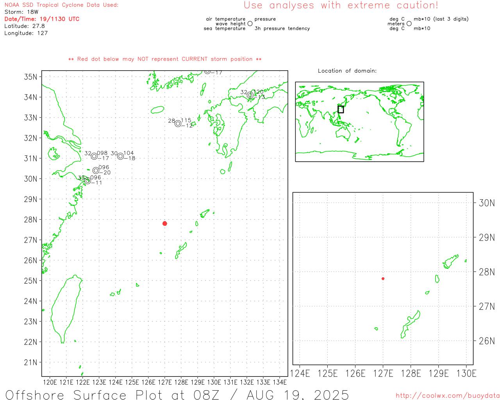Select the buoy station marker reading 28 115 -12

point(178,123)
